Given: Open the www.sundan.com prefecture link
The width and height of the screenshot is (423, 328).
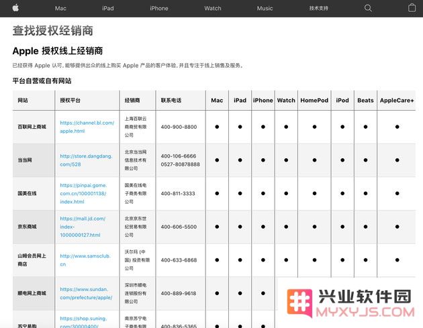Looking at the screenshot, I should pos(86,293).
